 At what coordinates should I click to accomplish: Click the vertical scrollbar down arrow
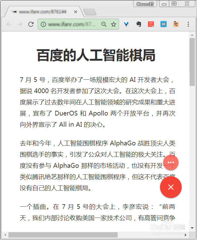tap(192, 228)
